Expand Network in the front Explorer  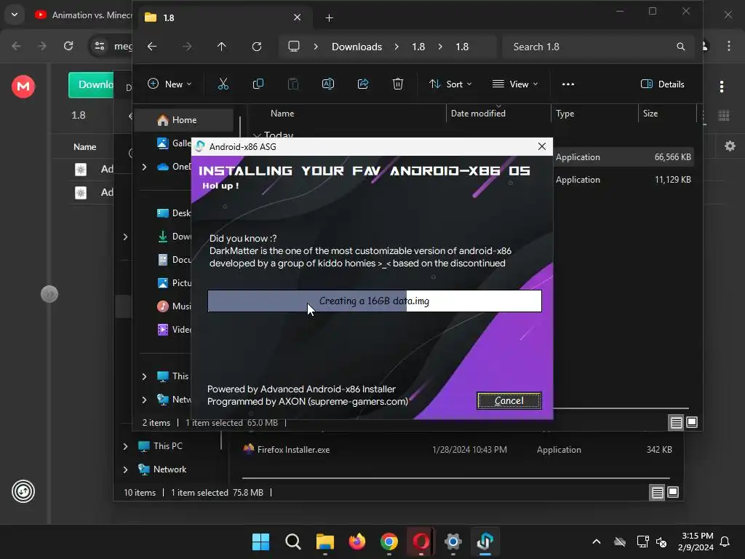click(x=145, y=400)
